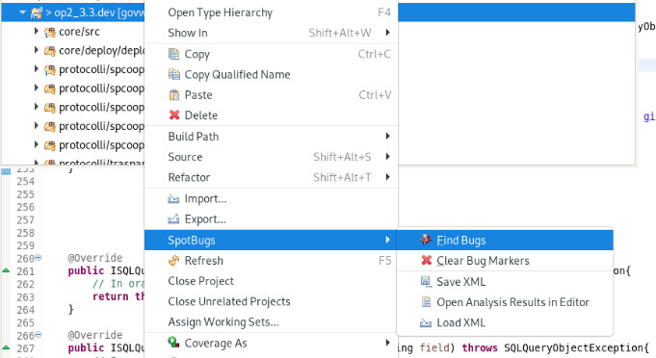Click the Copy Qualified Name icon
Image resolution: width=656 pixels, height=358 pixels.
[174, 74]
